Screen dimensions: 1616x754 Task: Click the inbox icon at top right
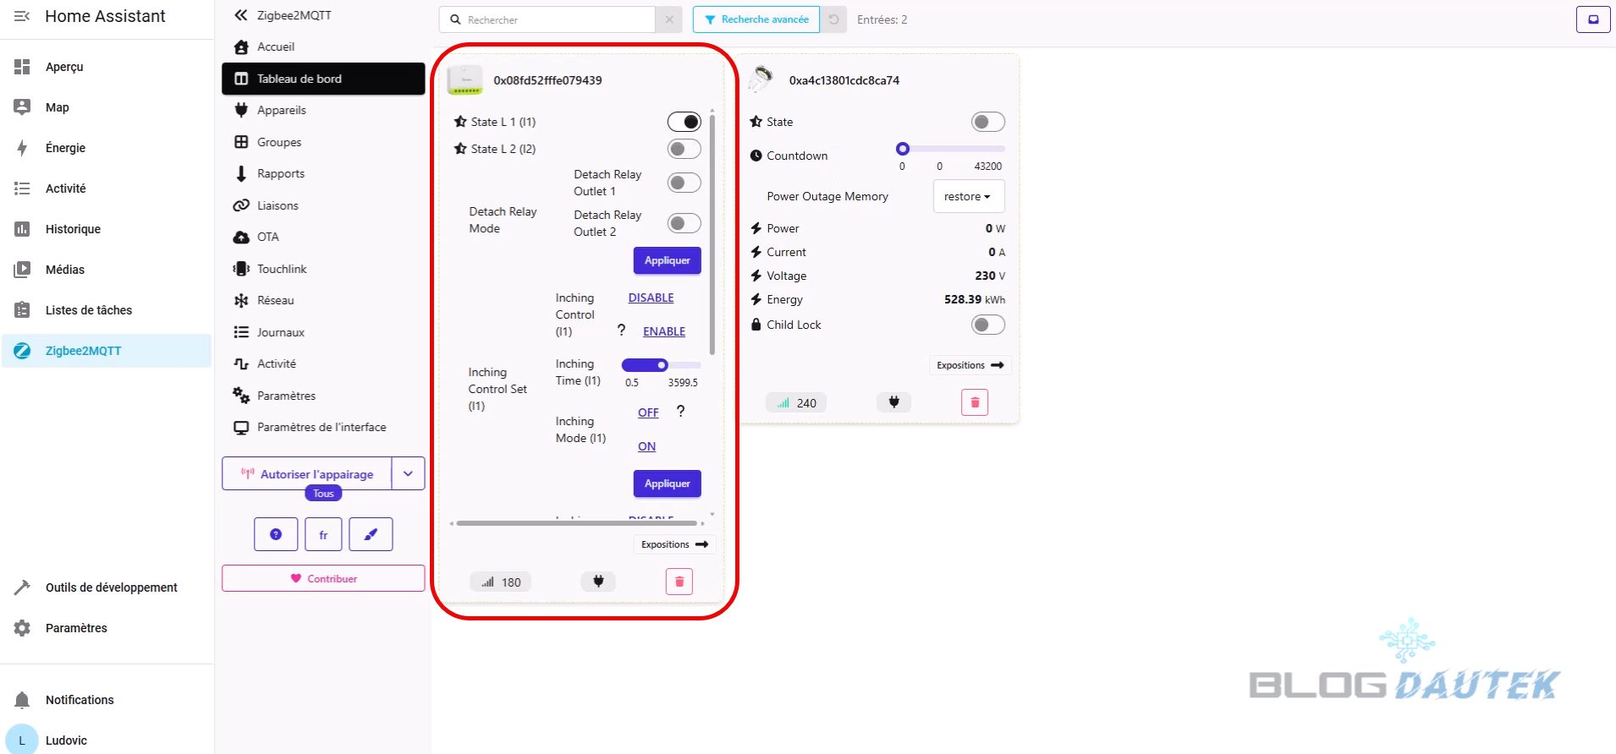click(1592, 19)
